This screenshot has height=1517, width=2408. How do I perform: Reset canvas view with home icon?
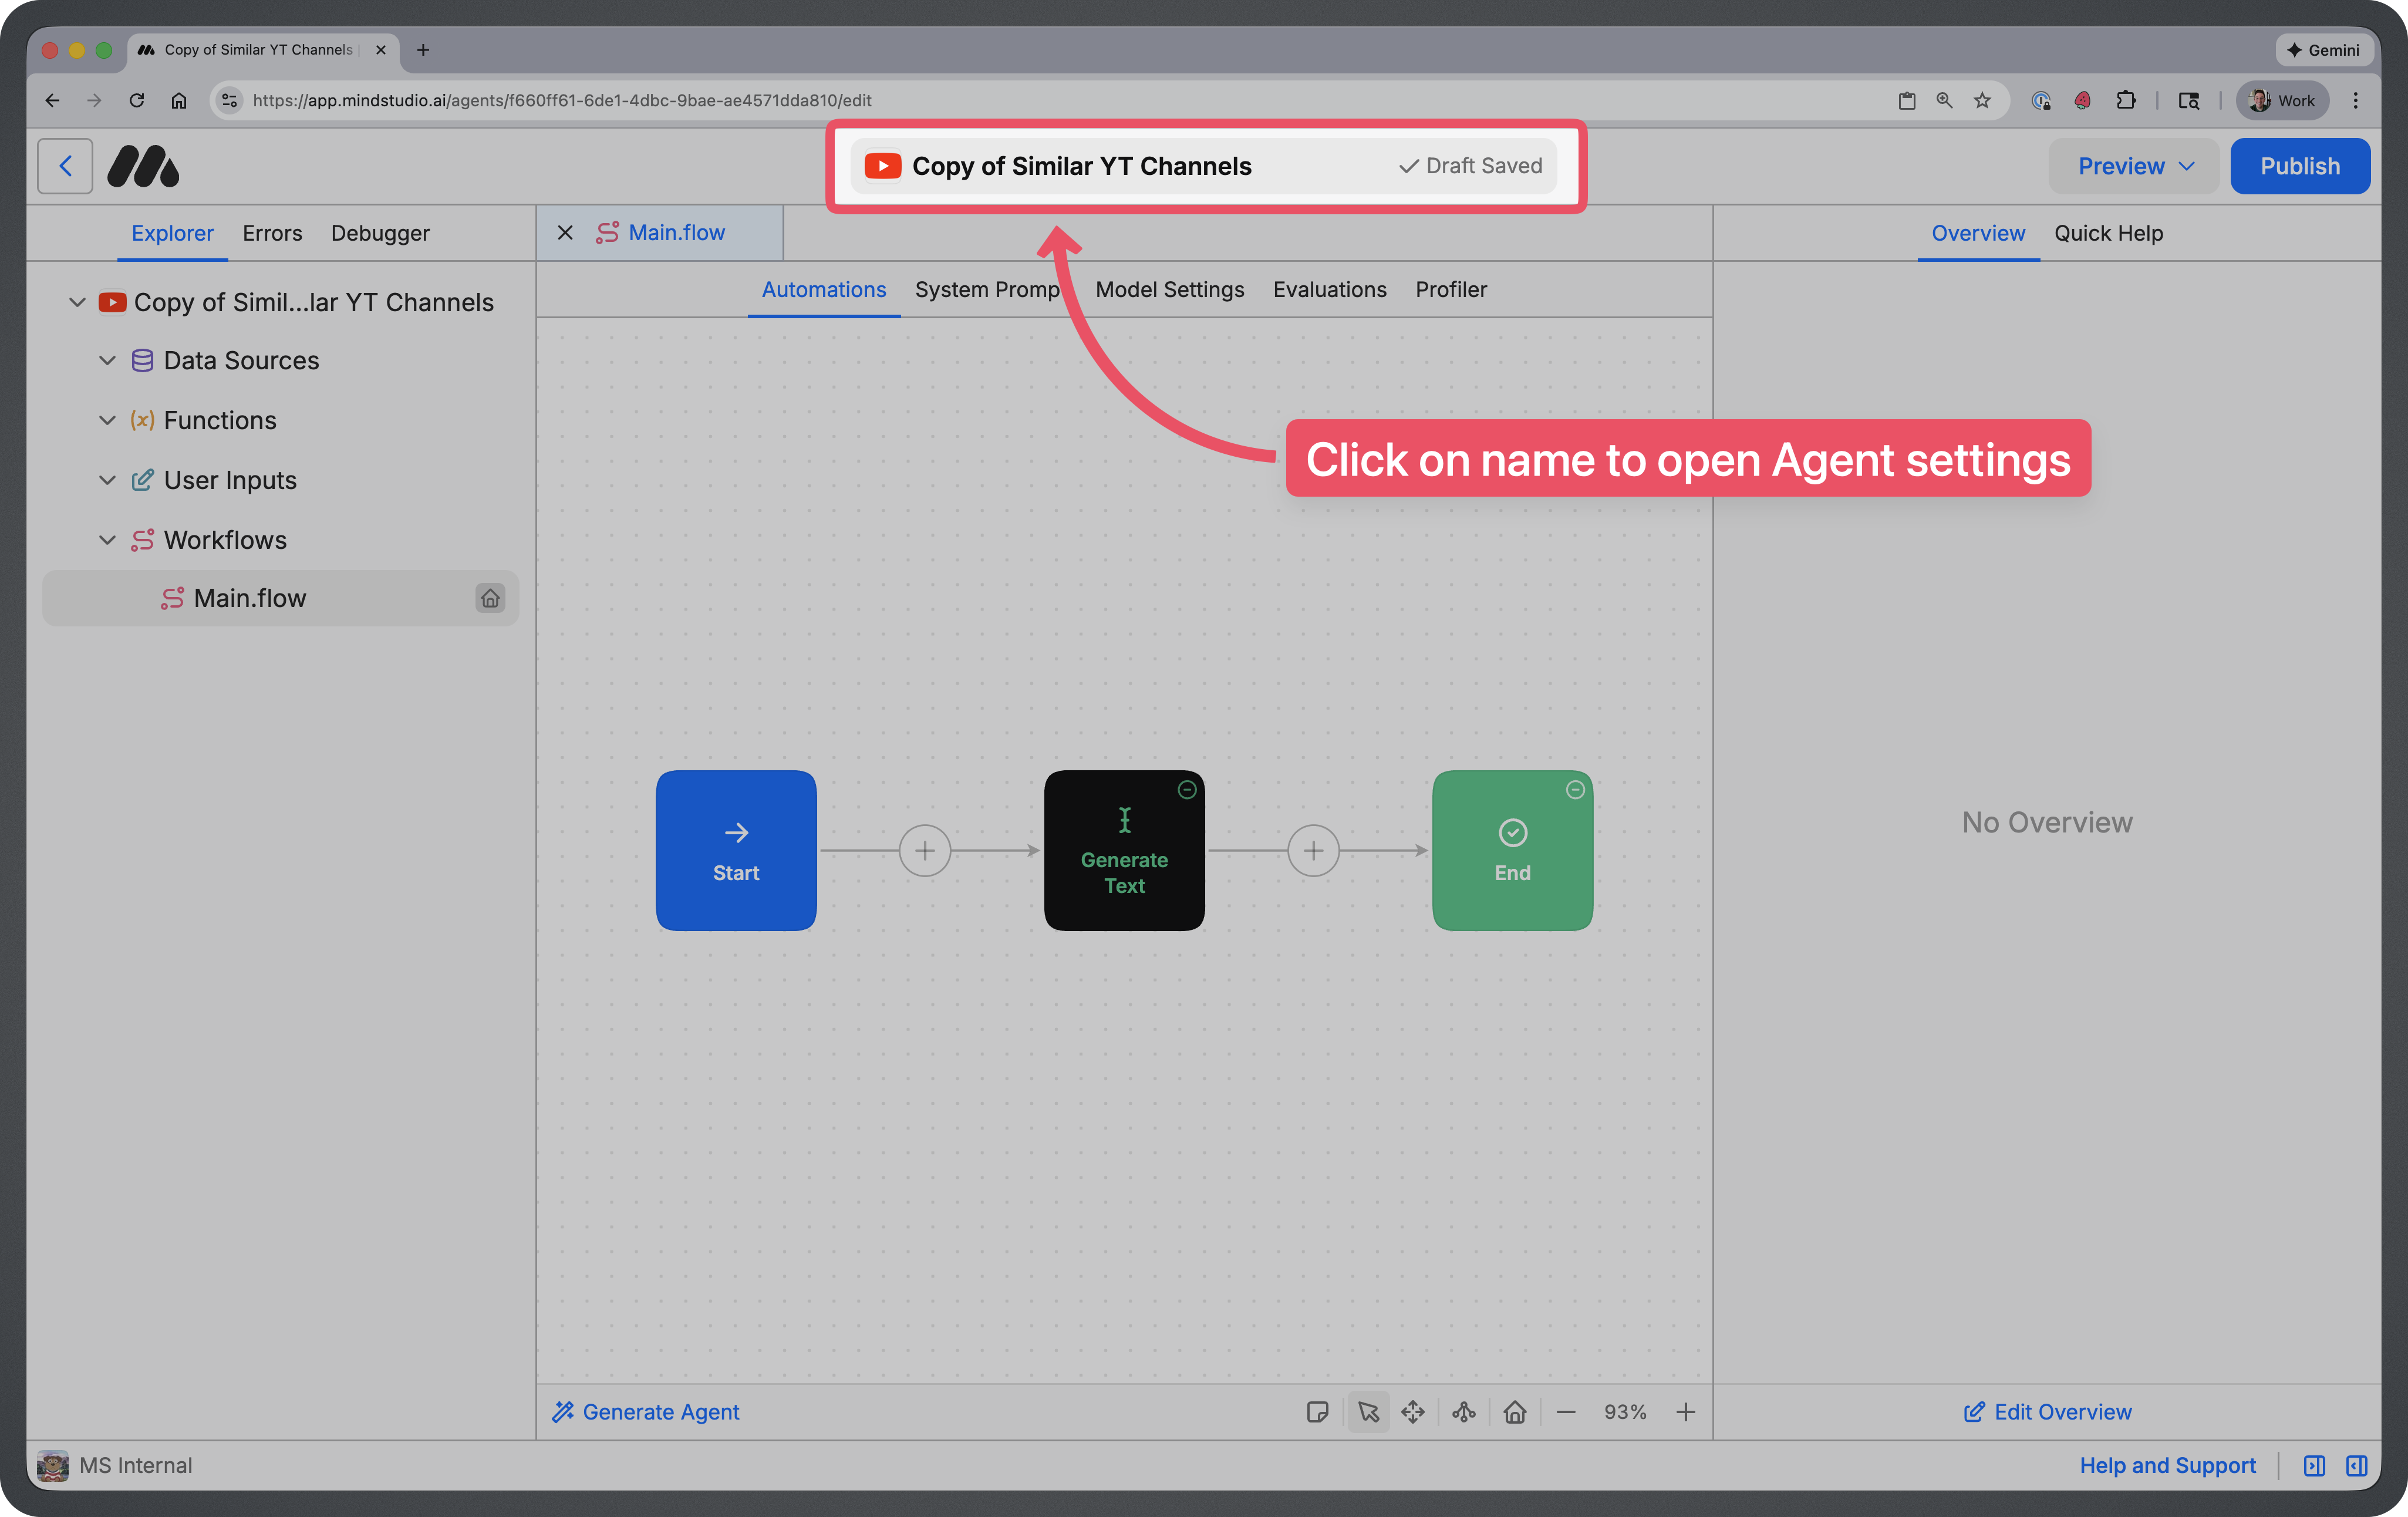1515,1412
